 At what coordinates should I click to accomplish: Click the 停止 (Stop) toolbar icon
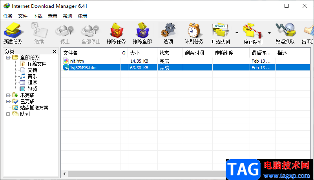65,31
